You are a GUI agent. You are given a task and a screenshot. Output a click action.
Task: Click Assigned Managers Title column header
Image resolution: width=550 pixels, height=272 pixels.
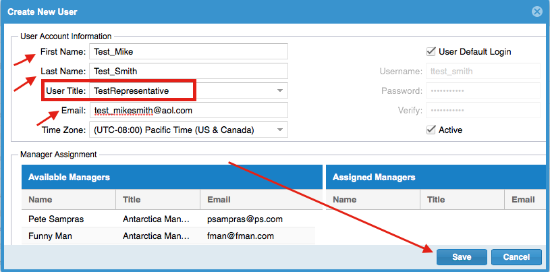tap(462, 200)
